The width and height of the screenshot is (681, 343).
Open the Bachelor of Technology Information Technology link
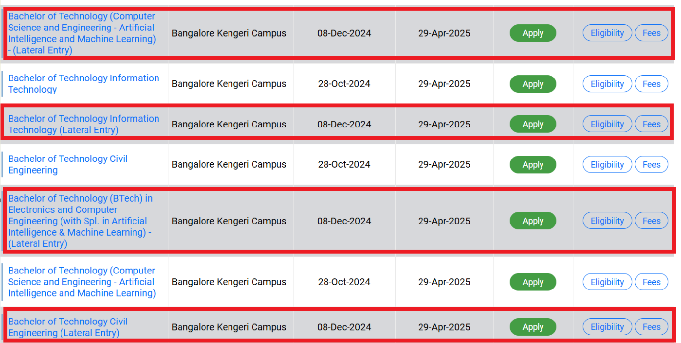(83, 84)
